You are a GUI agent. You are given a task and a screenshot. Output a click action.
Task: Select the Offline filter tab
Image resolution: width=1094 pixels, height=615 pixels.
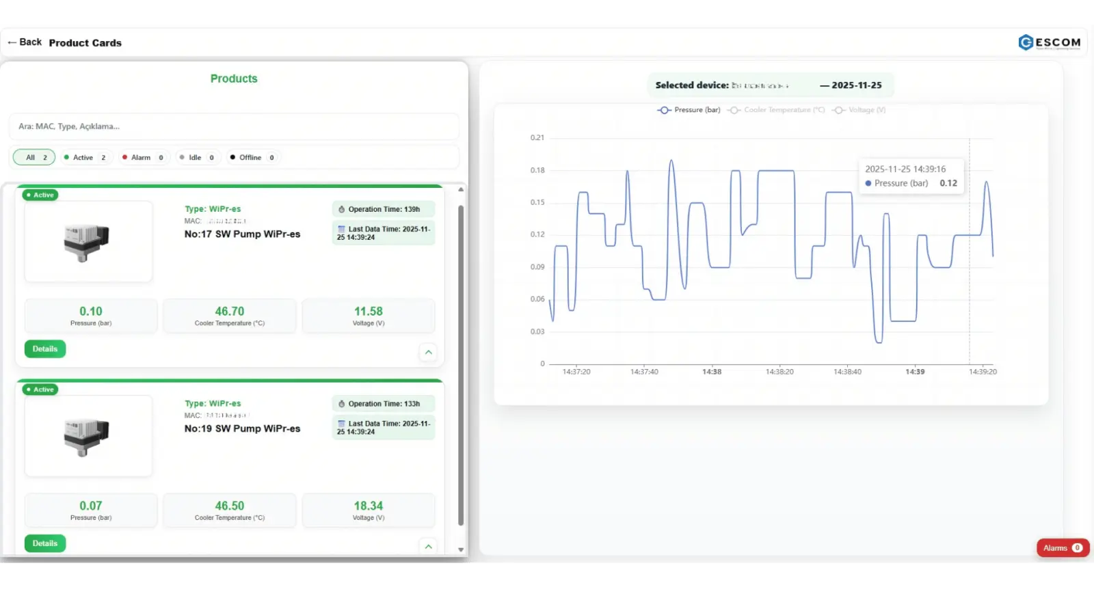tap(252, 158)
